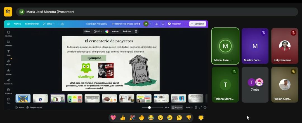Screen dimensions: 302x123
Task: Expand the arrow next to Presentar
Action: (185, 24)
